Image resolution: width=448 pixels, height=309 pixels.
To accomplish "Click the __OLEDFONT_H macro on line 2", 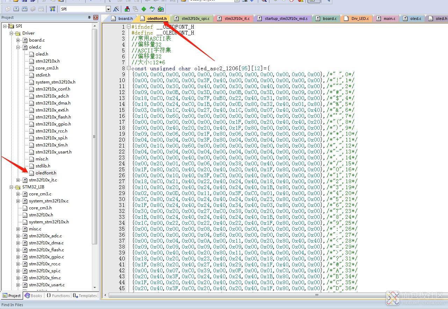I will 175,33.
